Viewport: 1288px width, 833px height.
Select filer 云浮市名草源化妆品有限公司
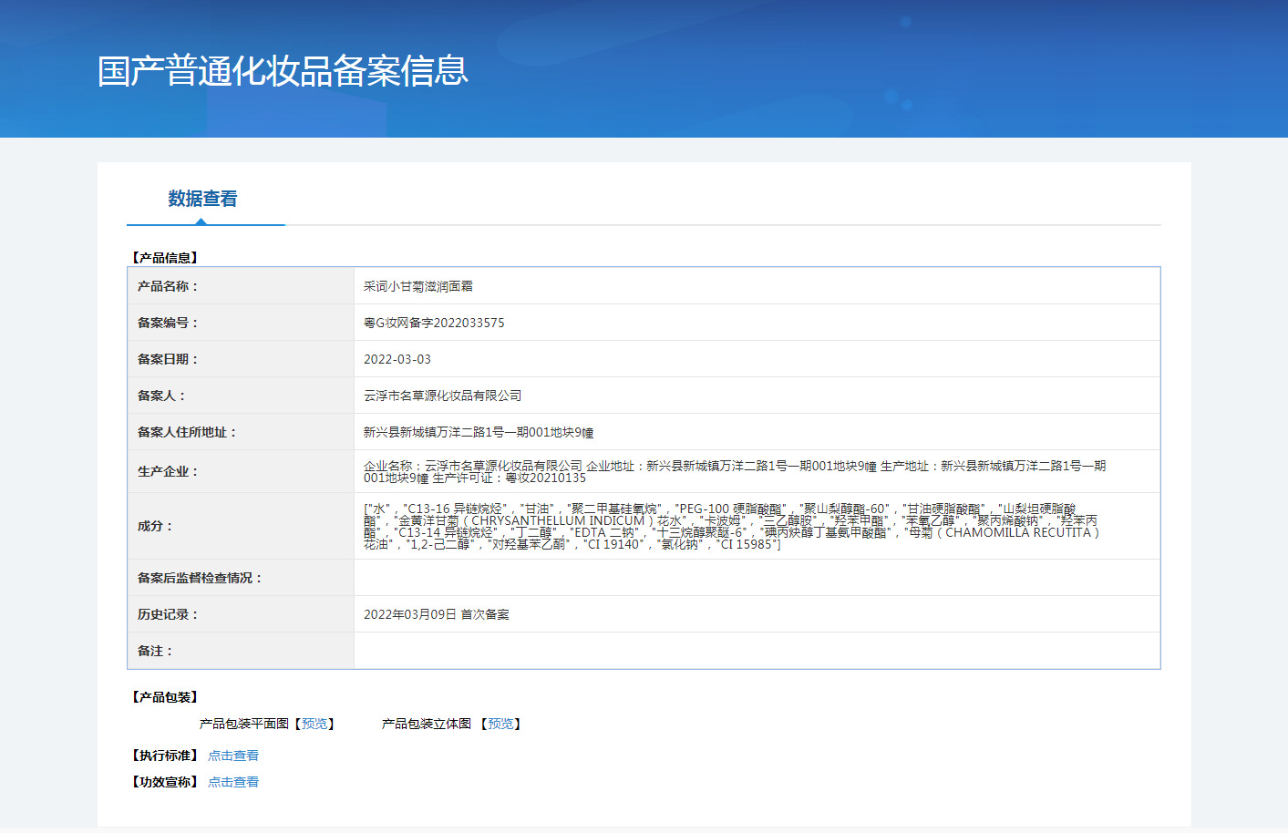(443, 396)
